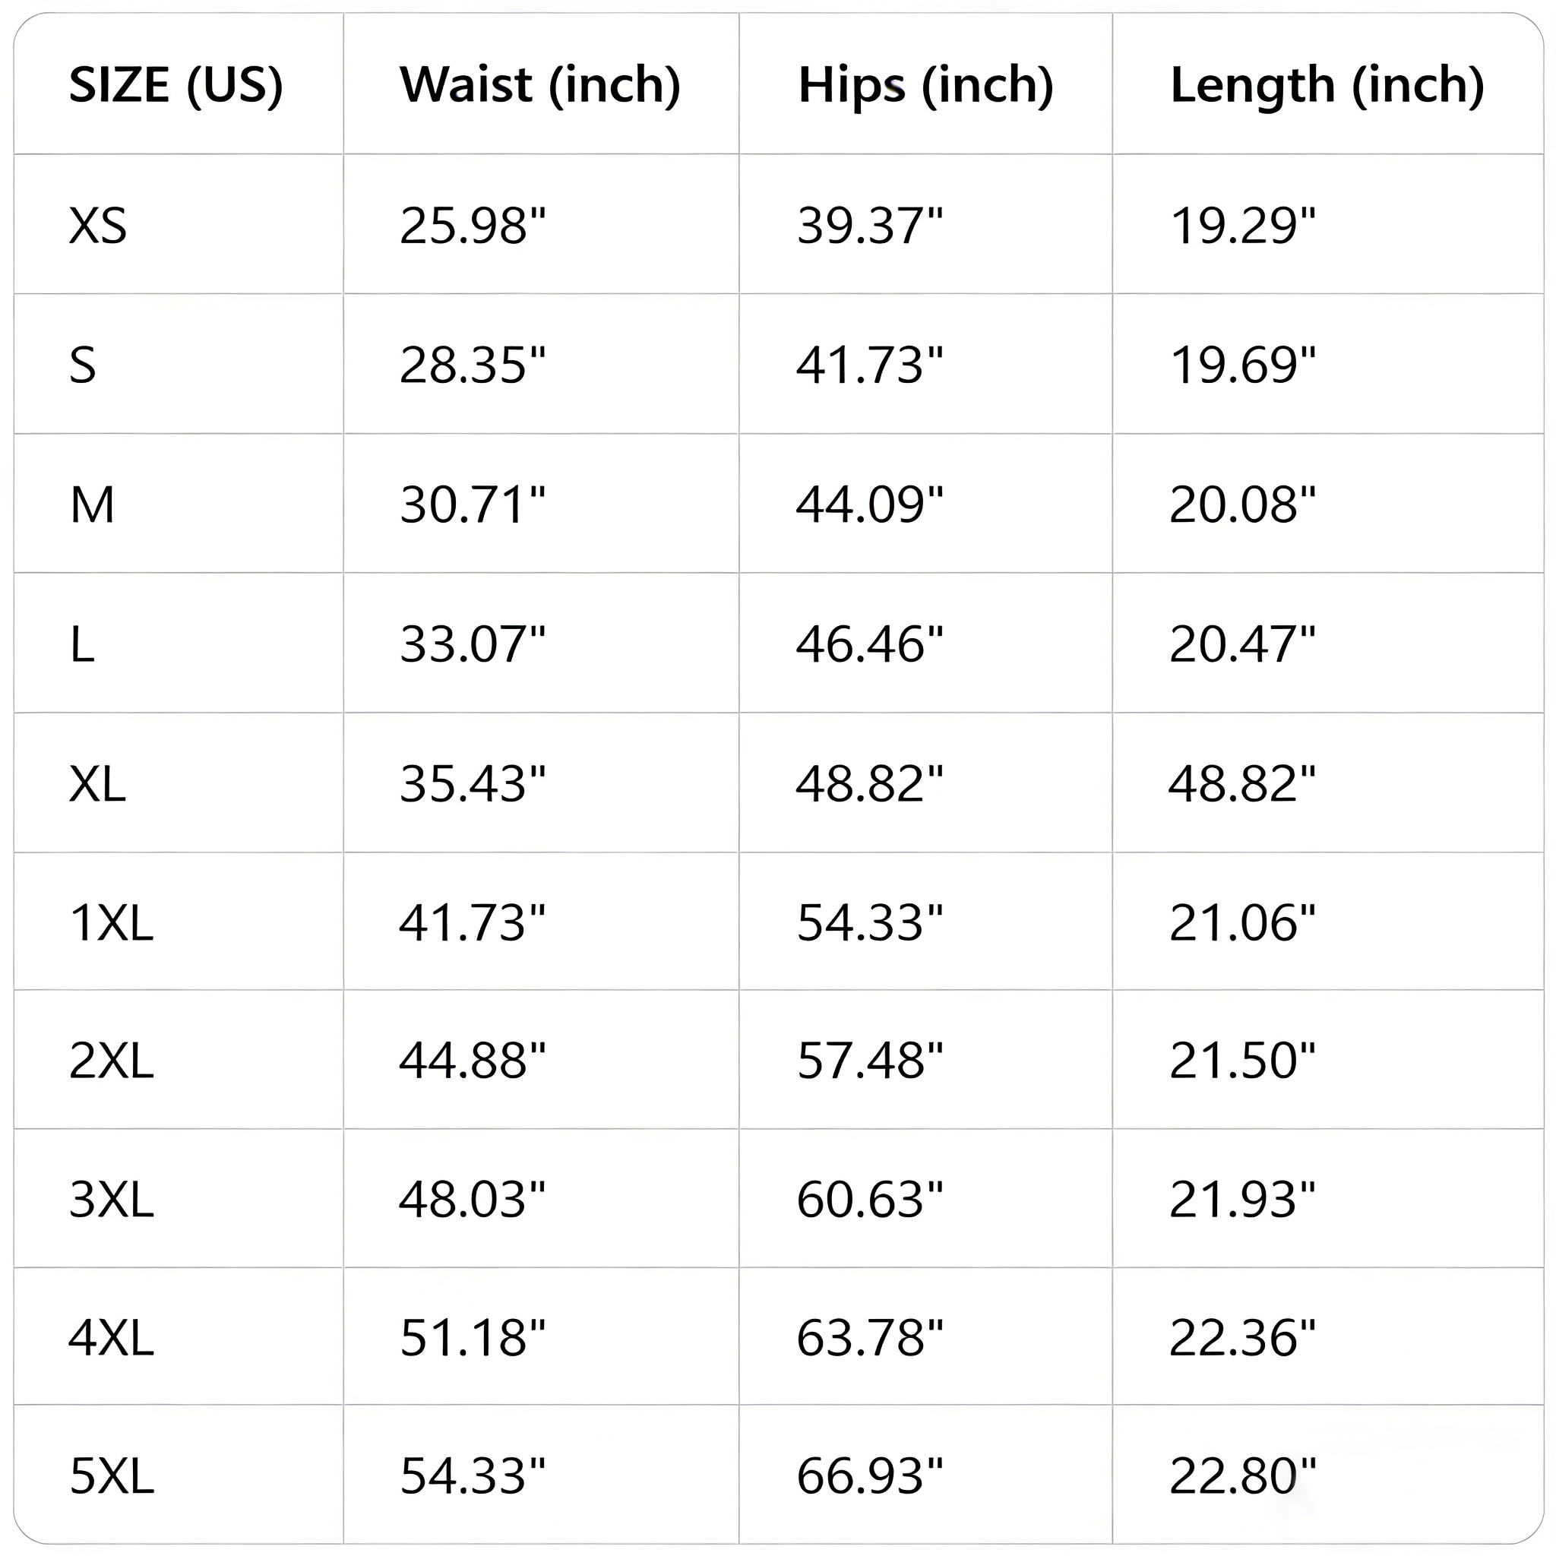
Task: Select the 5XL size label
Action: point(111,1475)
